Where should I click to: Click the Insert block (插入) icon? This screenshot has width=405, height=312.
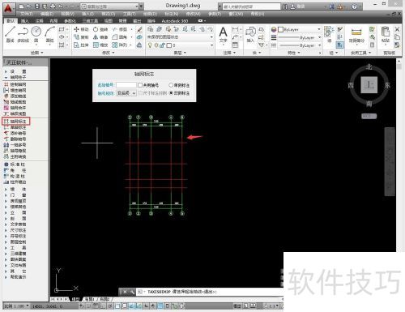tap(250, 34)
